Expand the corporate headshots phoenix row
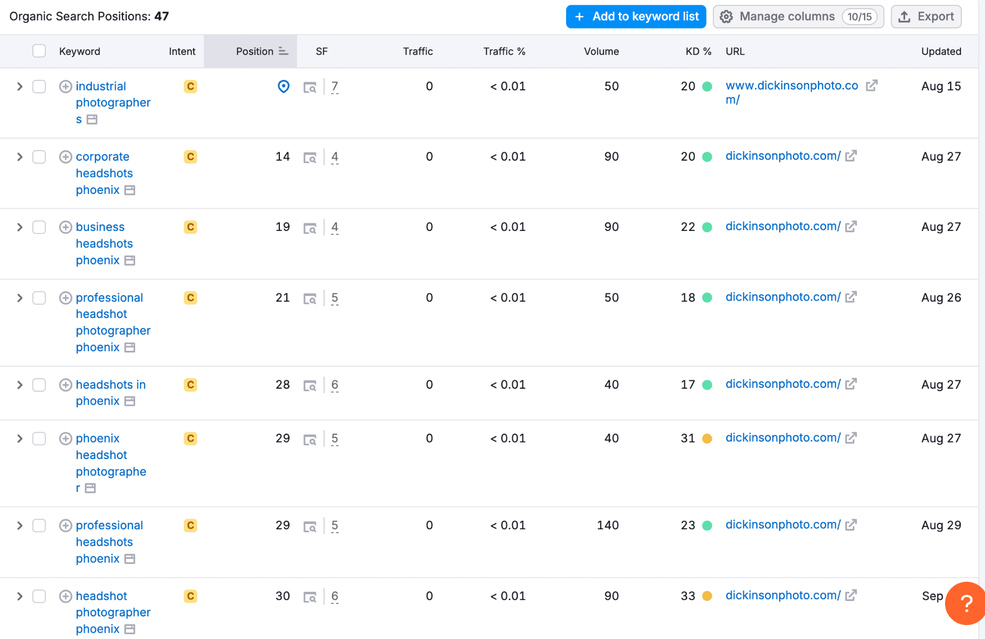The height and width of the screenshot is (639, 985). click(20, 157)
